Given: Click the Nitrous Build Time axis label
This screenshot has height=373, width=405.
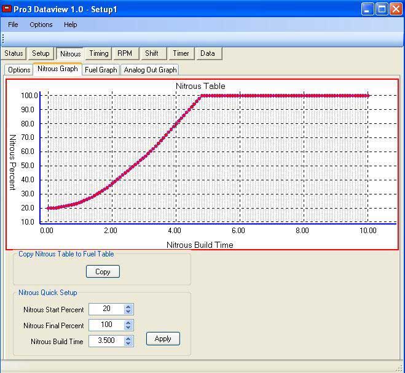Looking at the screenshot, I should pos(200,245).
